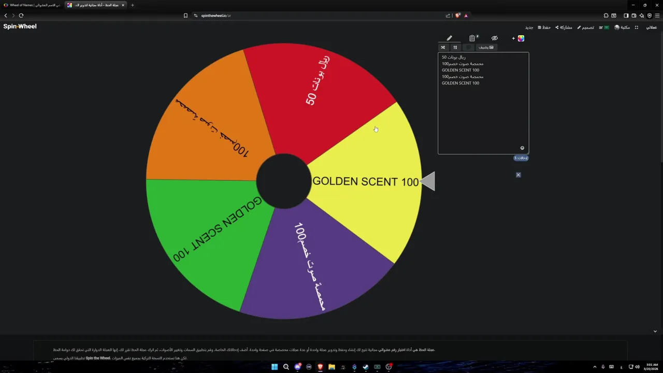This screenshot has height=373, width=663.
Task: Sort the wheel entries
Action: [x=455, y=47]
